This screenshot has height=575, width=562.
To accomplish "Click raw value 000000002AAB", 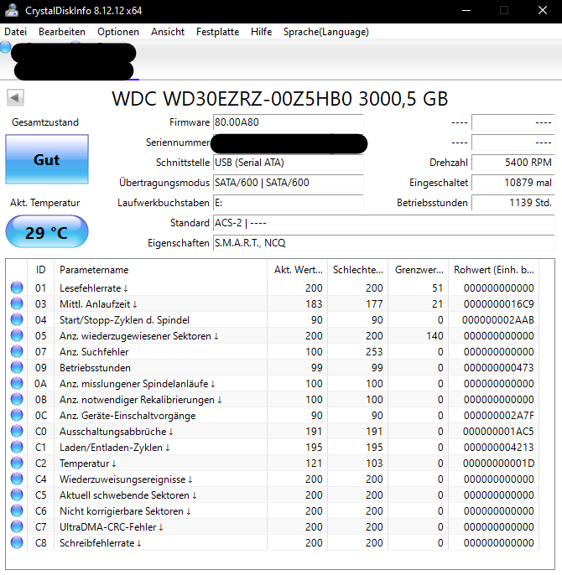I will click(498, 320).
